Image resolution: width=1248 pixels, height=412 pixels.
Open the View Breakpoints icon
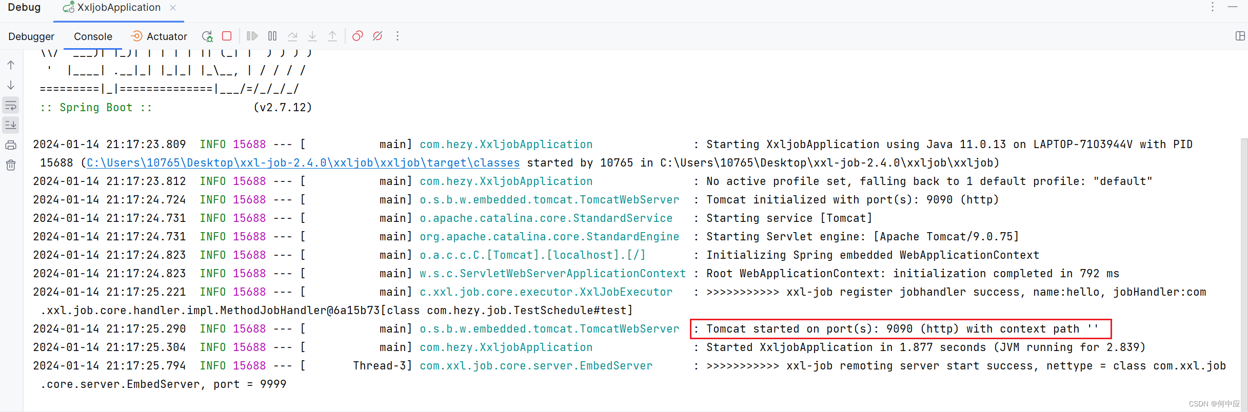click(358, 36)
